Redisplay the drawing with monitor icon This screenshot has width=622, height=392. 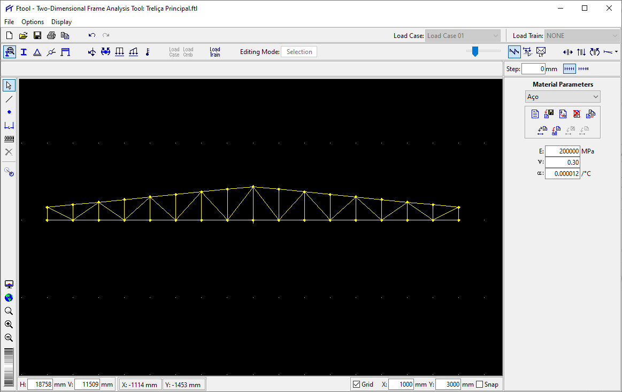tap(9, 285)
